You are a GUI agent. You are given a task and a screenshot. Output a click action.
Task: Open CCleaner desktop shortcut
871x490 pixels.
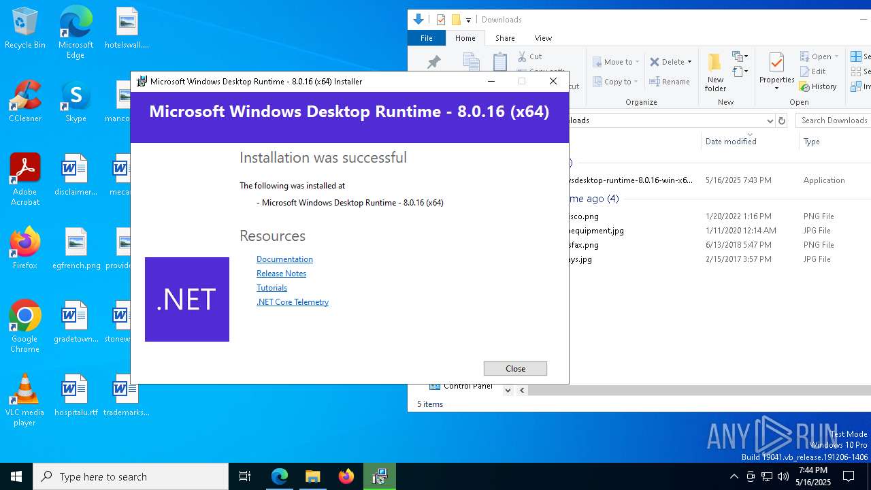click(x=25, y=102)
